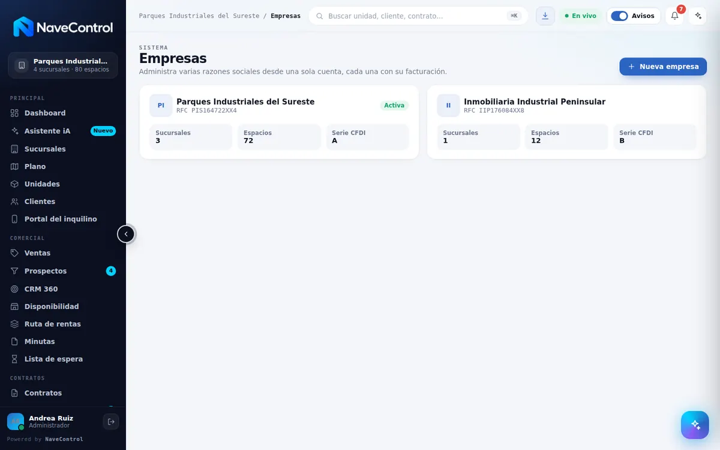The height and width of the screenshot is (450, 720).
Task: Navigate to Clientes menu item
Action: coord(63,202)
